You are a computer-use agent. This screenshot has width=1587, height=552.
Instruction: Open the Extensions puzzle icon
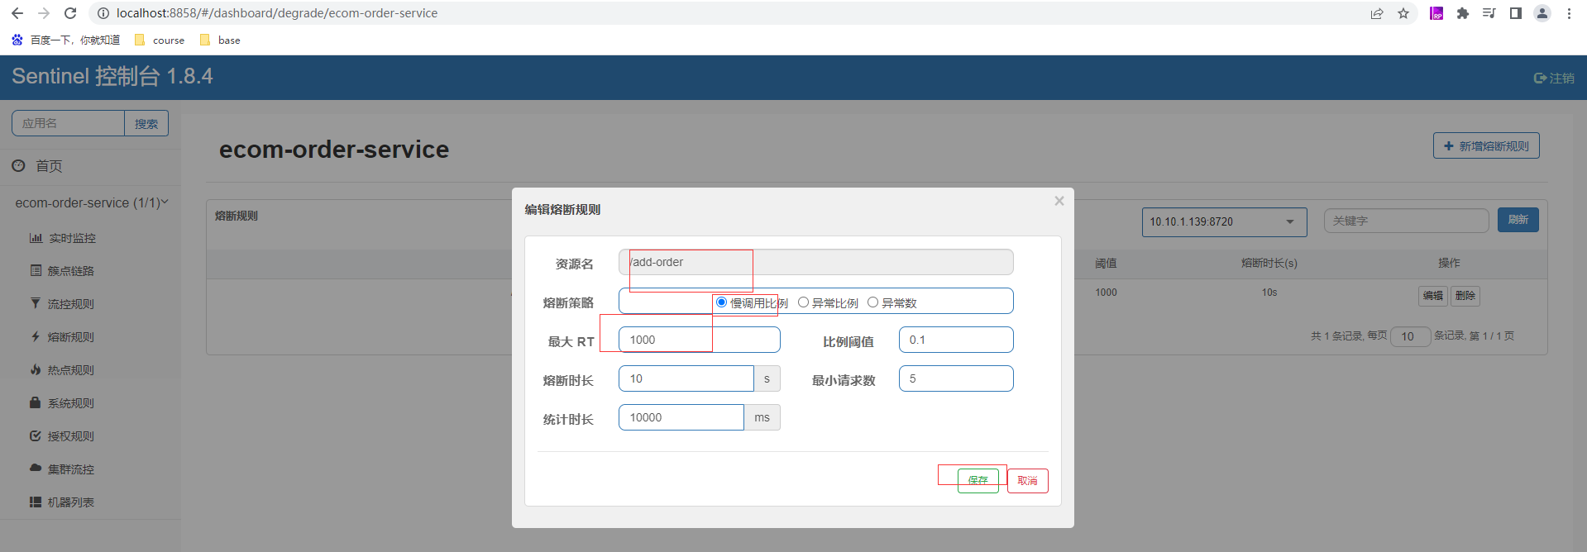coord(1463,13)
